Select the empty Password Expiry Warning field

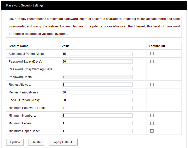[x=97, y=69]
